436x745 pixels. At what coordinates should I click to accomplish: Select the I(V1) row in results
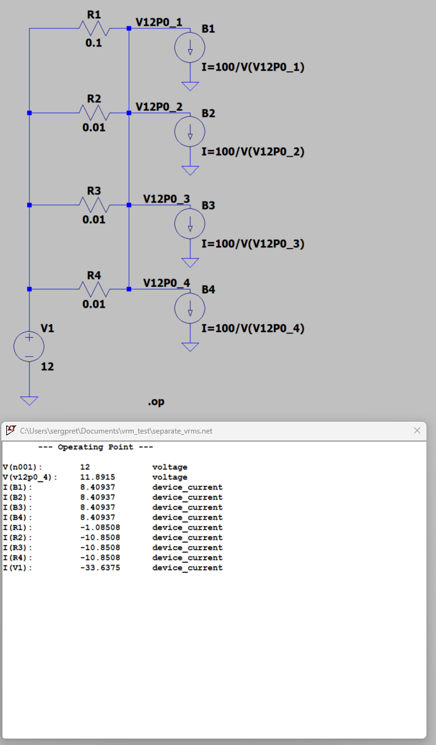click(112, 568)
